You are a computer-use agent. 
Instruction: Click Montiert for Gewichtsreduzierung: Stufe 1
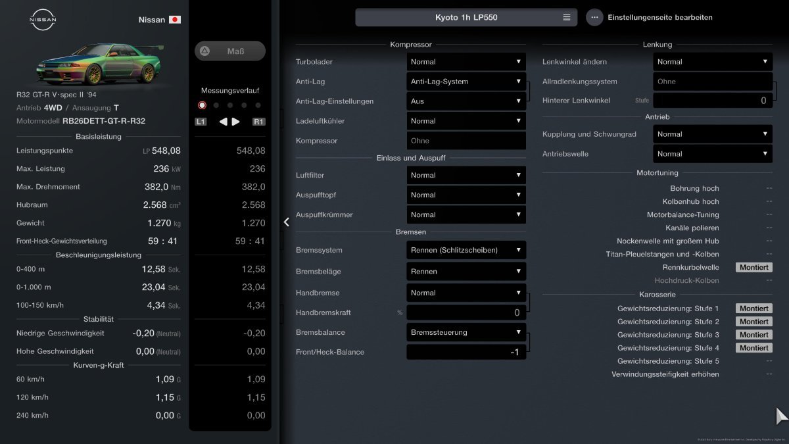753,308
